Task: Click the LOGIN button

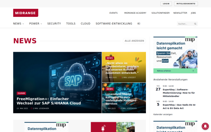Action: pos(166,4)
